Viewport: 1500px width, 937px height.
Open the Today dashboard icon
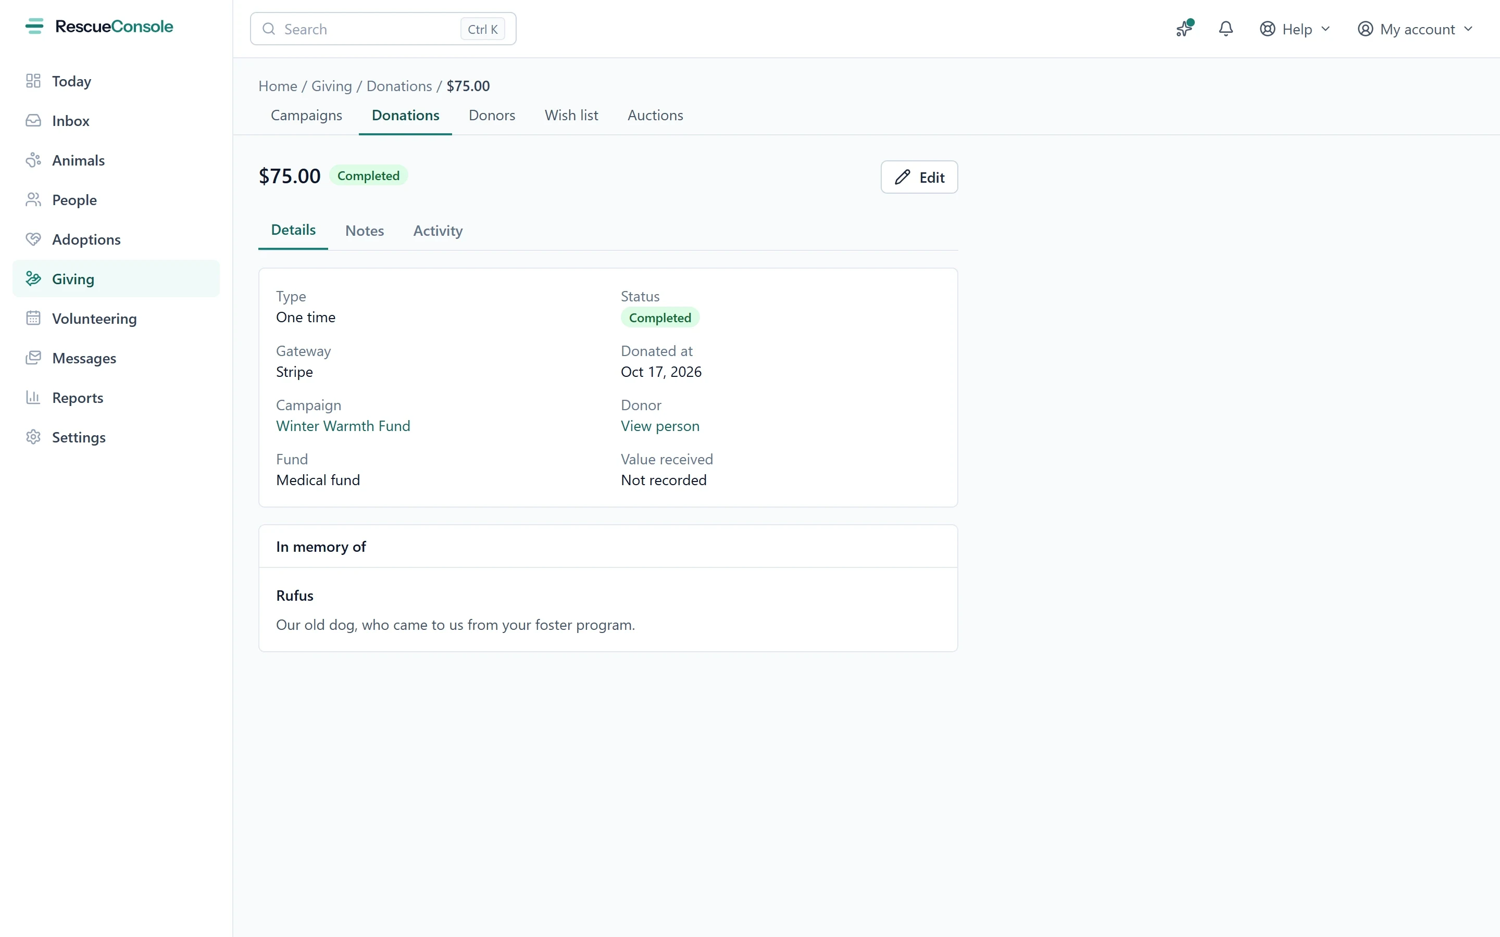pos(33,81)
